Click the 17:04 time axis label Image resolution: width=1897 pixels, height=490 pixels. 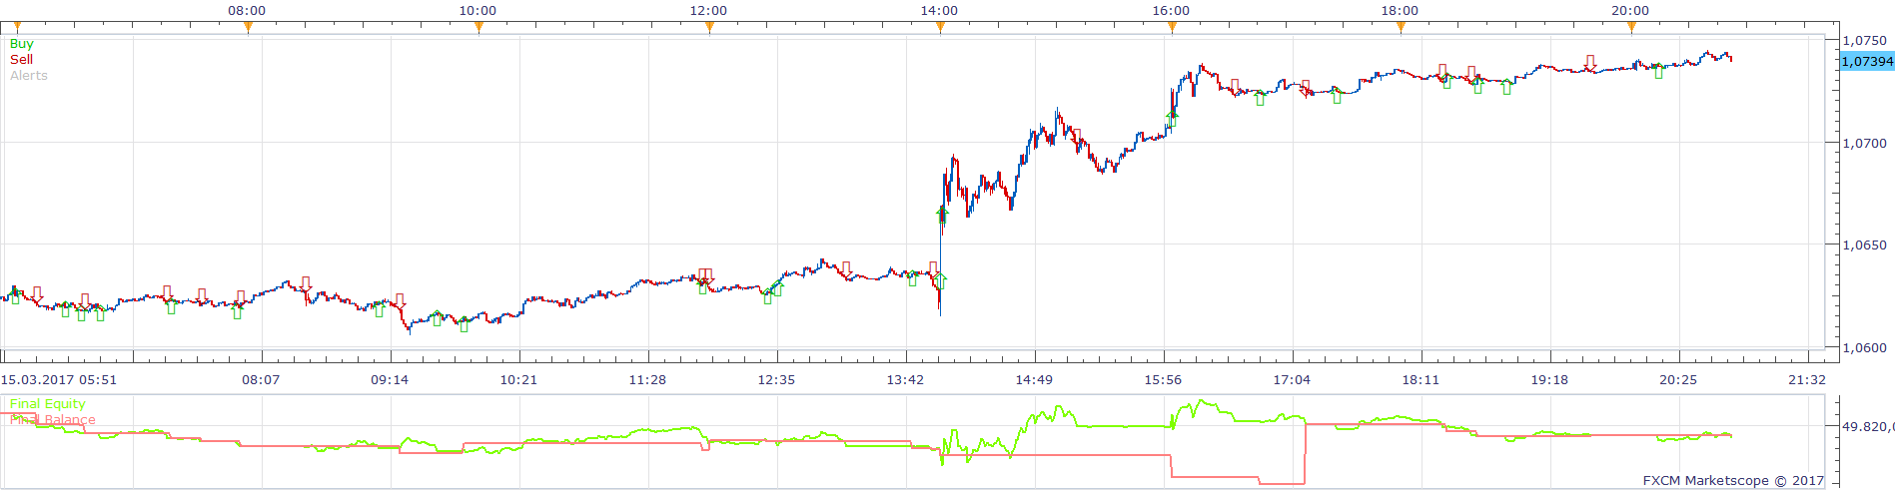pos(1292,380)
